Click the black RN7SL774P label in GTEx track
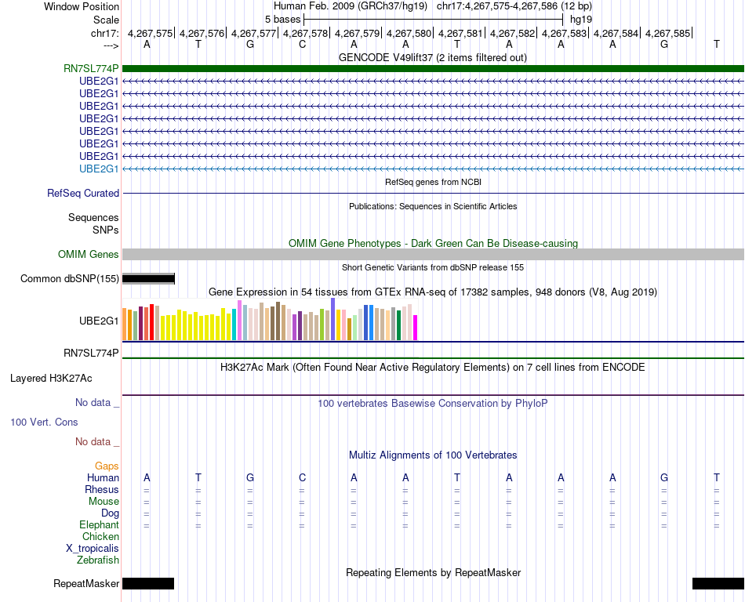Image resolution: width=745 pixels, height=602 pixels. (x=91, y=354)
